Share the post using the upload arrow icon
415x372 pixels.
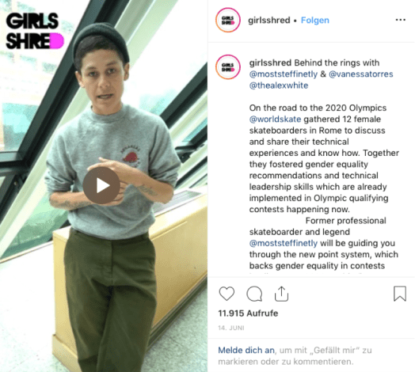[281, 294]
